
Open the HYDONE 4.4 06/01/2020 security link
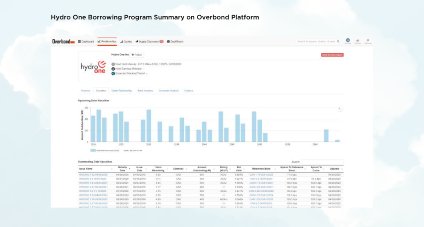(x=92, y=179)
